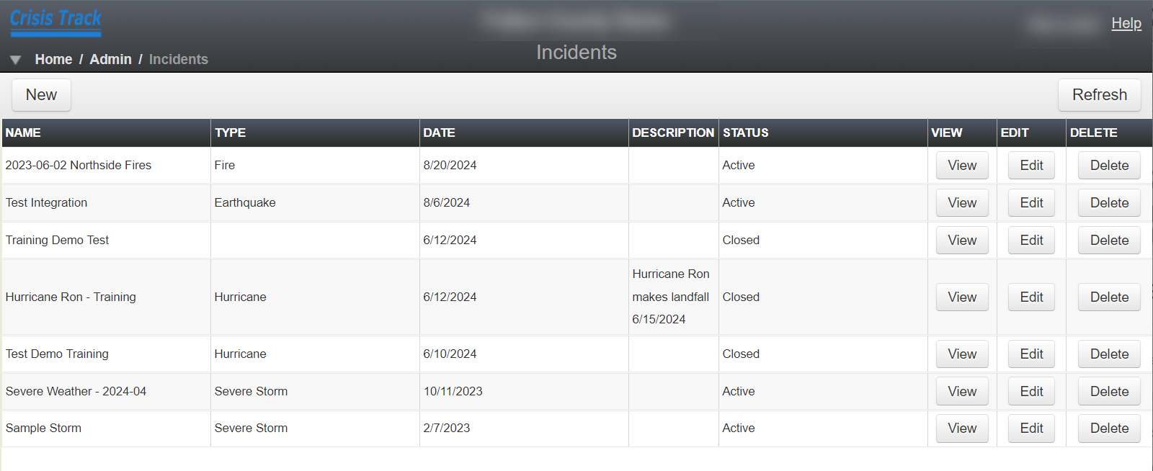Navigate to Admin in the breadcrumb
Screen dimensions: 1153x471
coord(110,59)
